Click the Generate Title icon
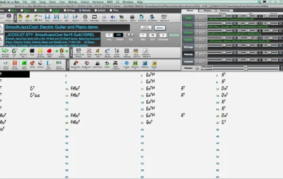The width and height of the screenshot is (283, 179). [98, 53]
